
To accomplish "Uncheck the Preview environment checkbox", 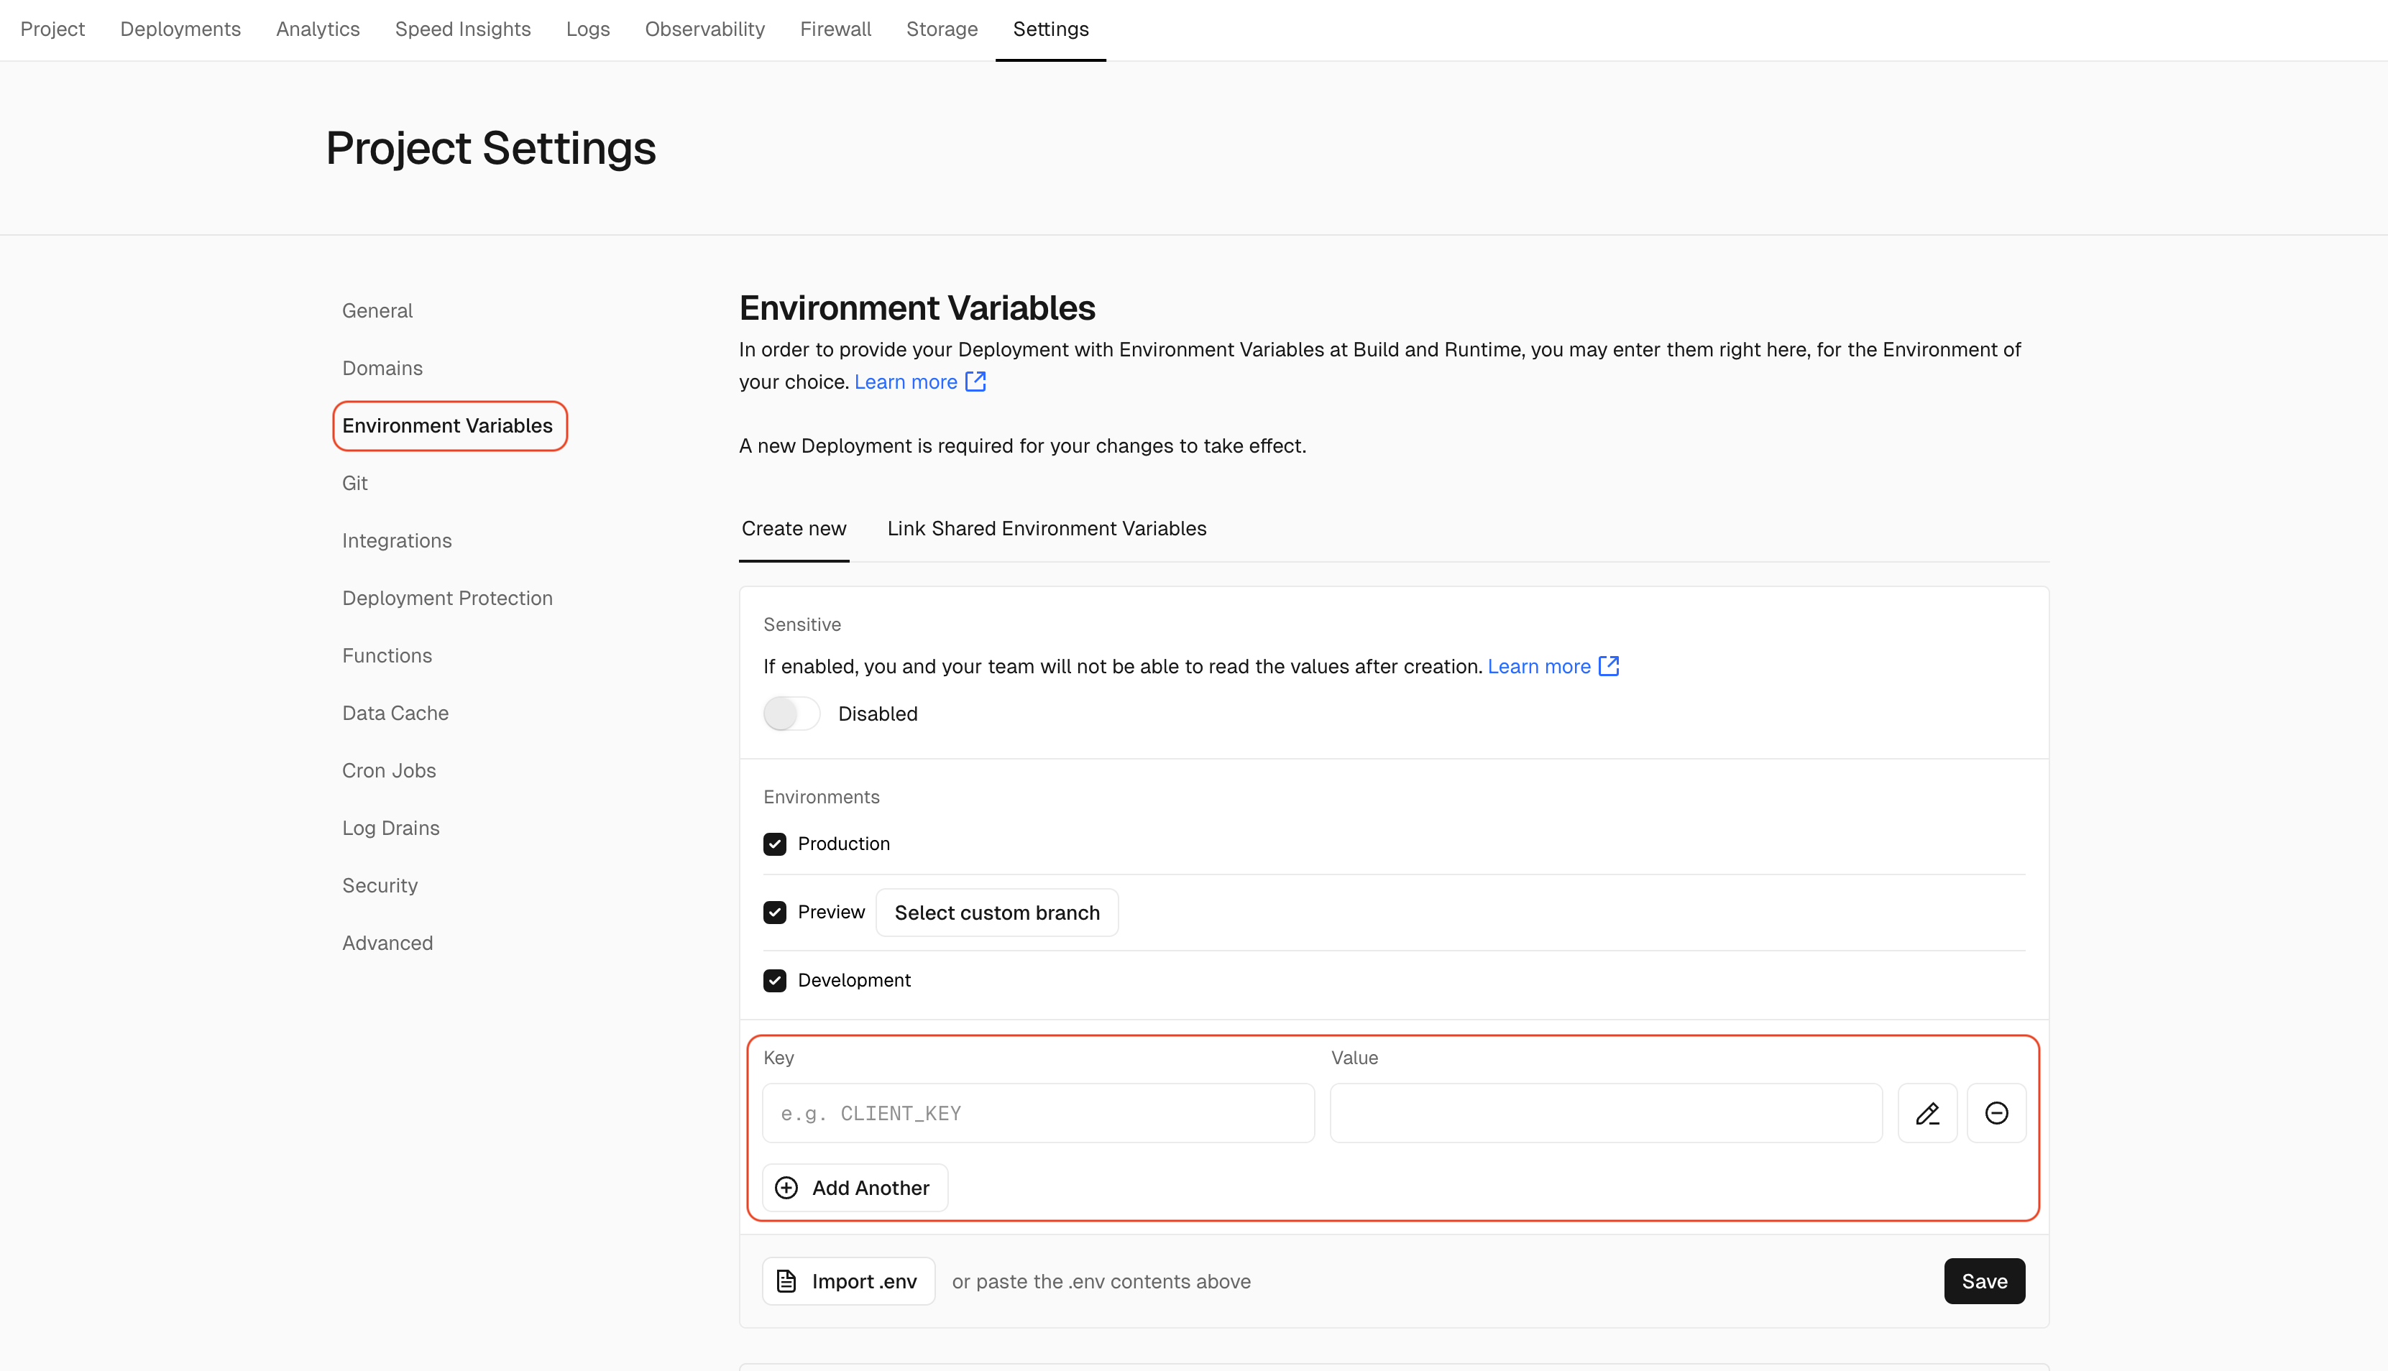I will tap(774, 912).
